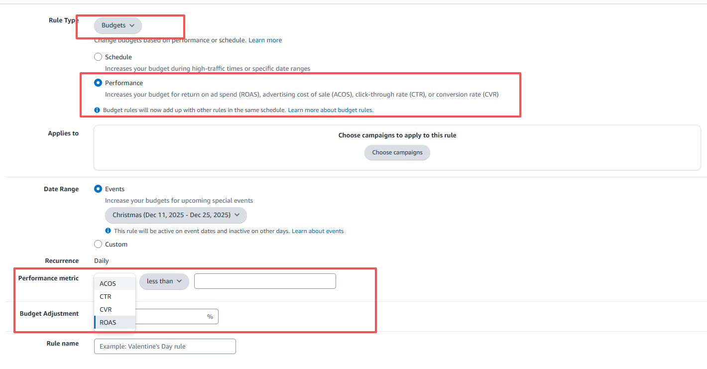Open Learn more about budget rules link
707x369 pixels.
(x=331, y=110)
